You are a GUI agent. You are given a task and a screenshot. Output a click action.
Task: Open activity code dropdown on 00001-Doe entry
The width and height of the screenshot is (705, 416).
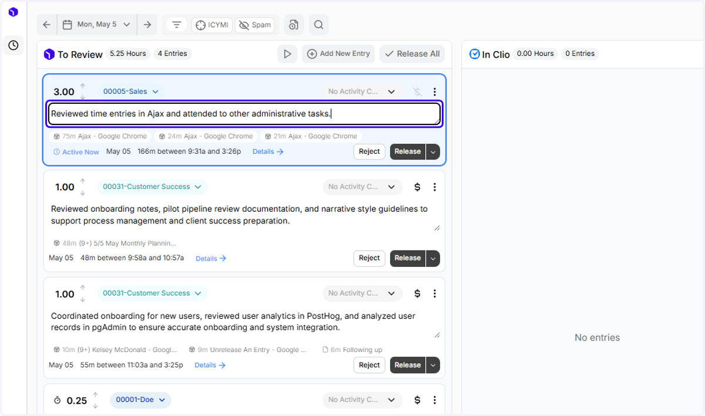point(362,400)
